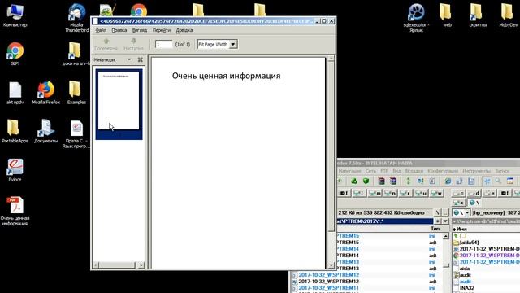Click the green up-down arrows toolbar icon

pos(408,181)
